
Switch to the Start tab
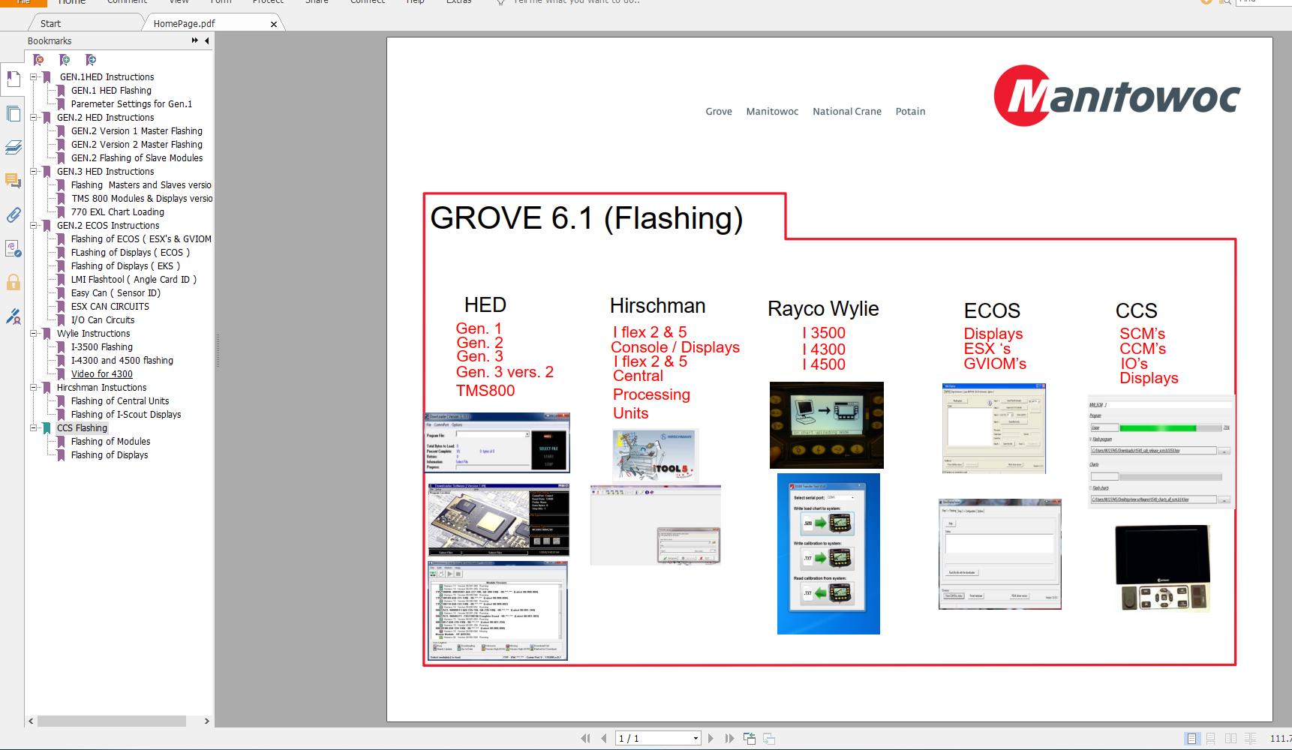point(50,23)
